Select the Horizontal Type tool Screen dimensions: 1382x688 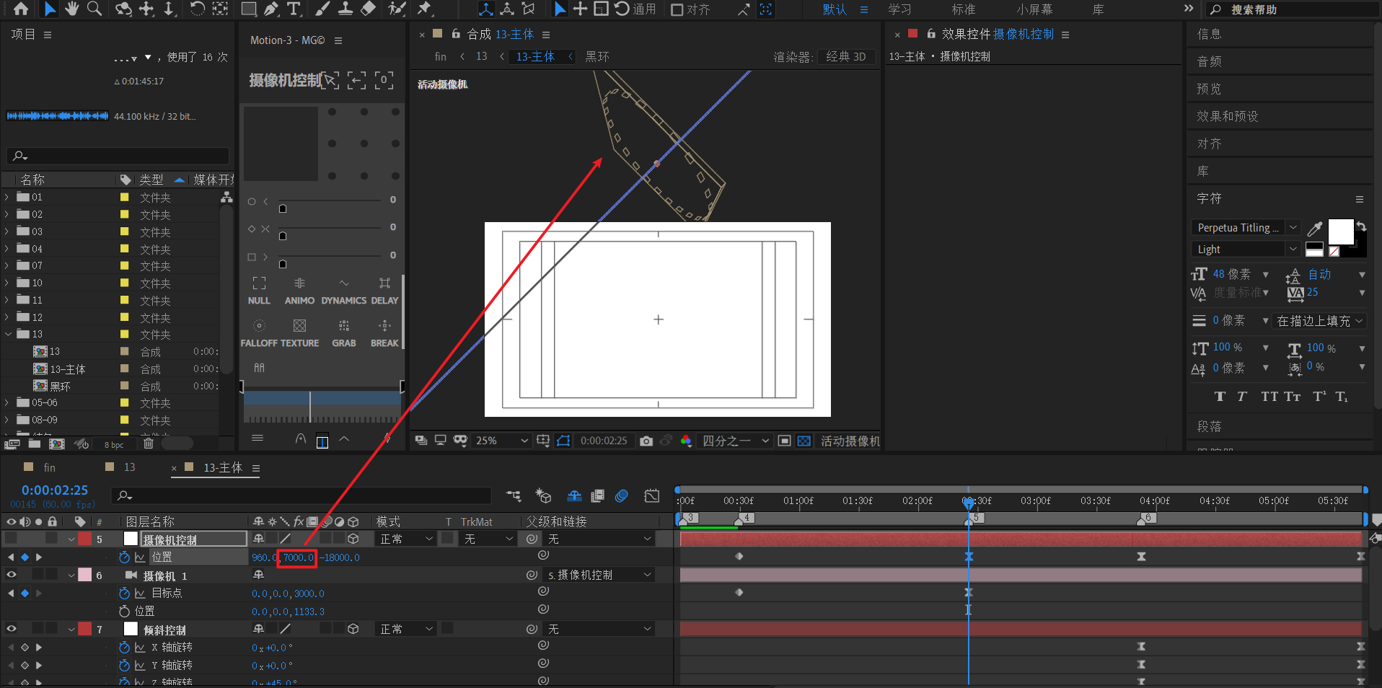(294, 9)
